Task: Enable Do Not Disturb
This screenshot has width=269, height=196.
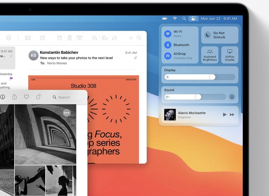Action: coord(208,35)
